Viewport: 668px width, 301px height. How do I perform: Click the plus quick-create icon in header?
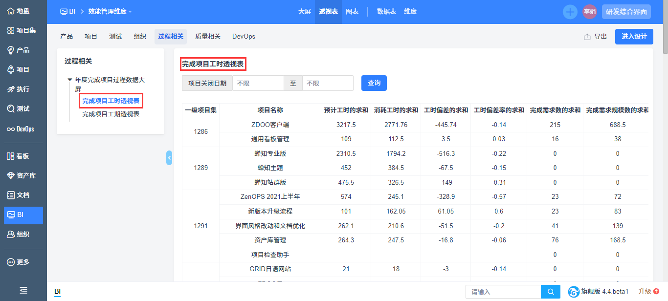pyautogui.click(x=570, y=12)
